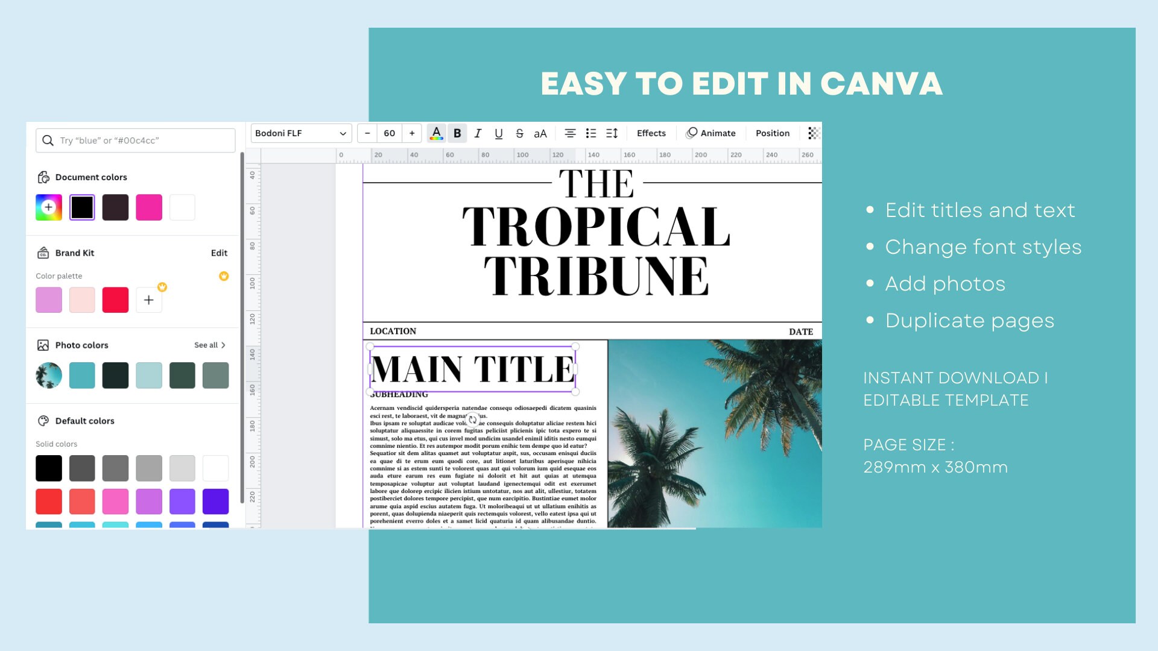Open the Bodoni FLF font dropdown
Image resolution: width=1158 pixels, height=651 pixels.
(301, 133)
